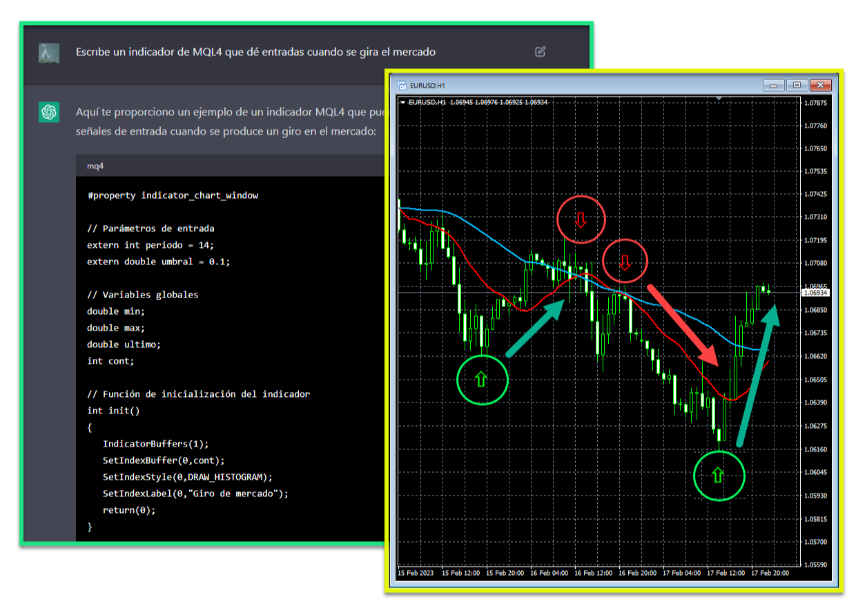856x615 pixels.
Task: Click price axis label 1.05930
Action: (x=816, y=496)
